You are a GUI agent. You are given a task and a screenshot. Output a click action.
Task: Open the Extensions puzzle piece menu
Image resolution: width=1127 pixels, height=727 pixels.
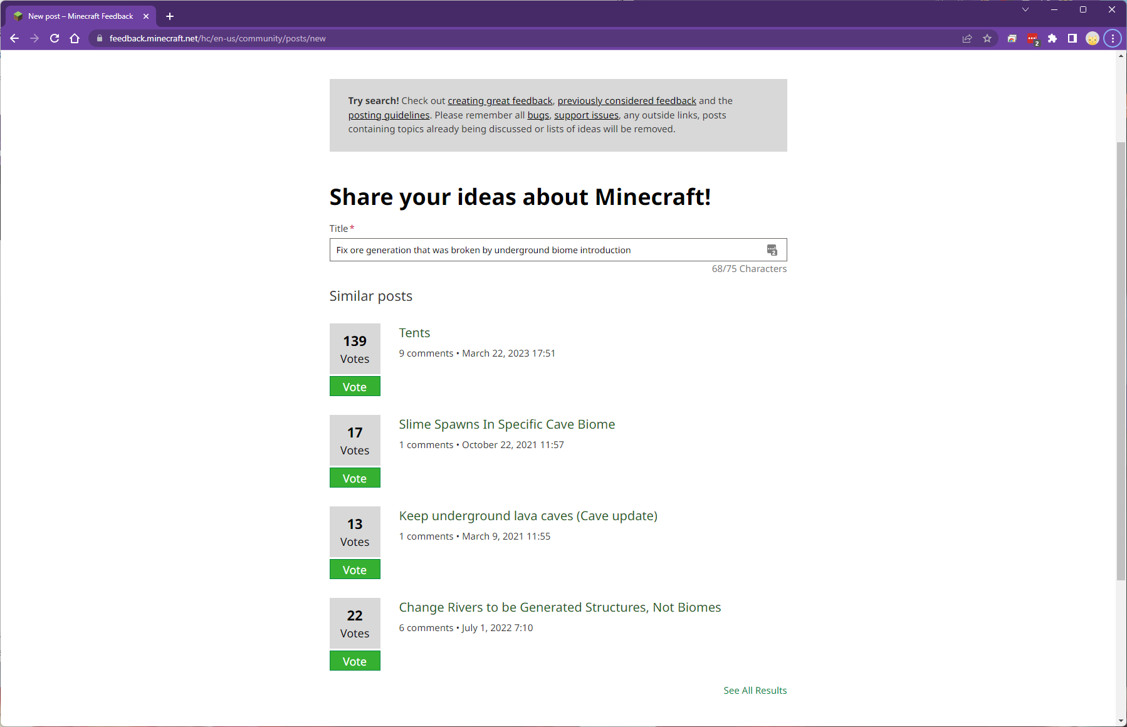click(1052, 38)
